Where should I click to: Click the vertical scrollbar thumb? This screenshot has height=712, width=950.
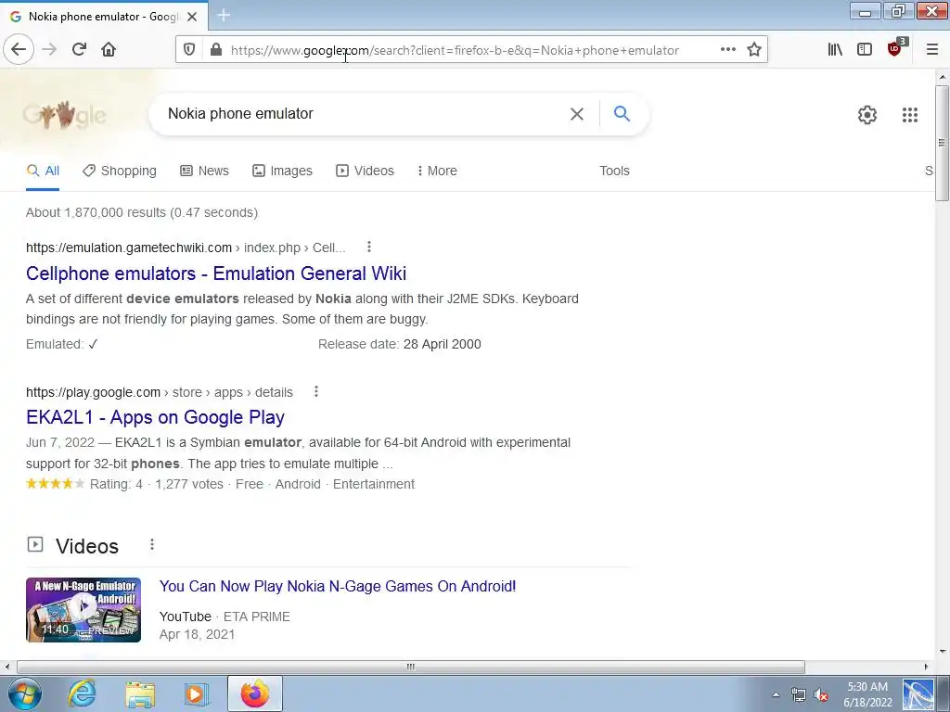tap(942, 143)
